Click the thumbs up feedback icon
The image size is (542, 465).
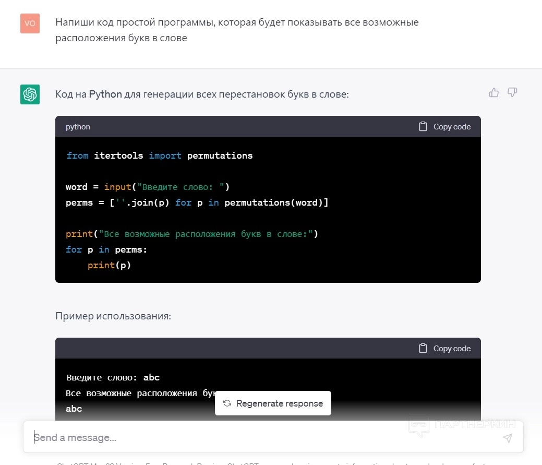[x=493, y=93]
